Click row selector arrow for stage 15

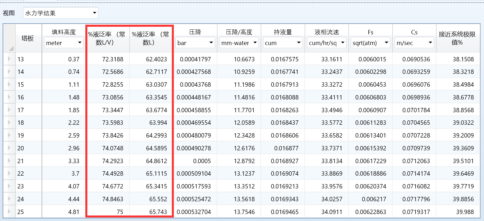coord(9,84)
